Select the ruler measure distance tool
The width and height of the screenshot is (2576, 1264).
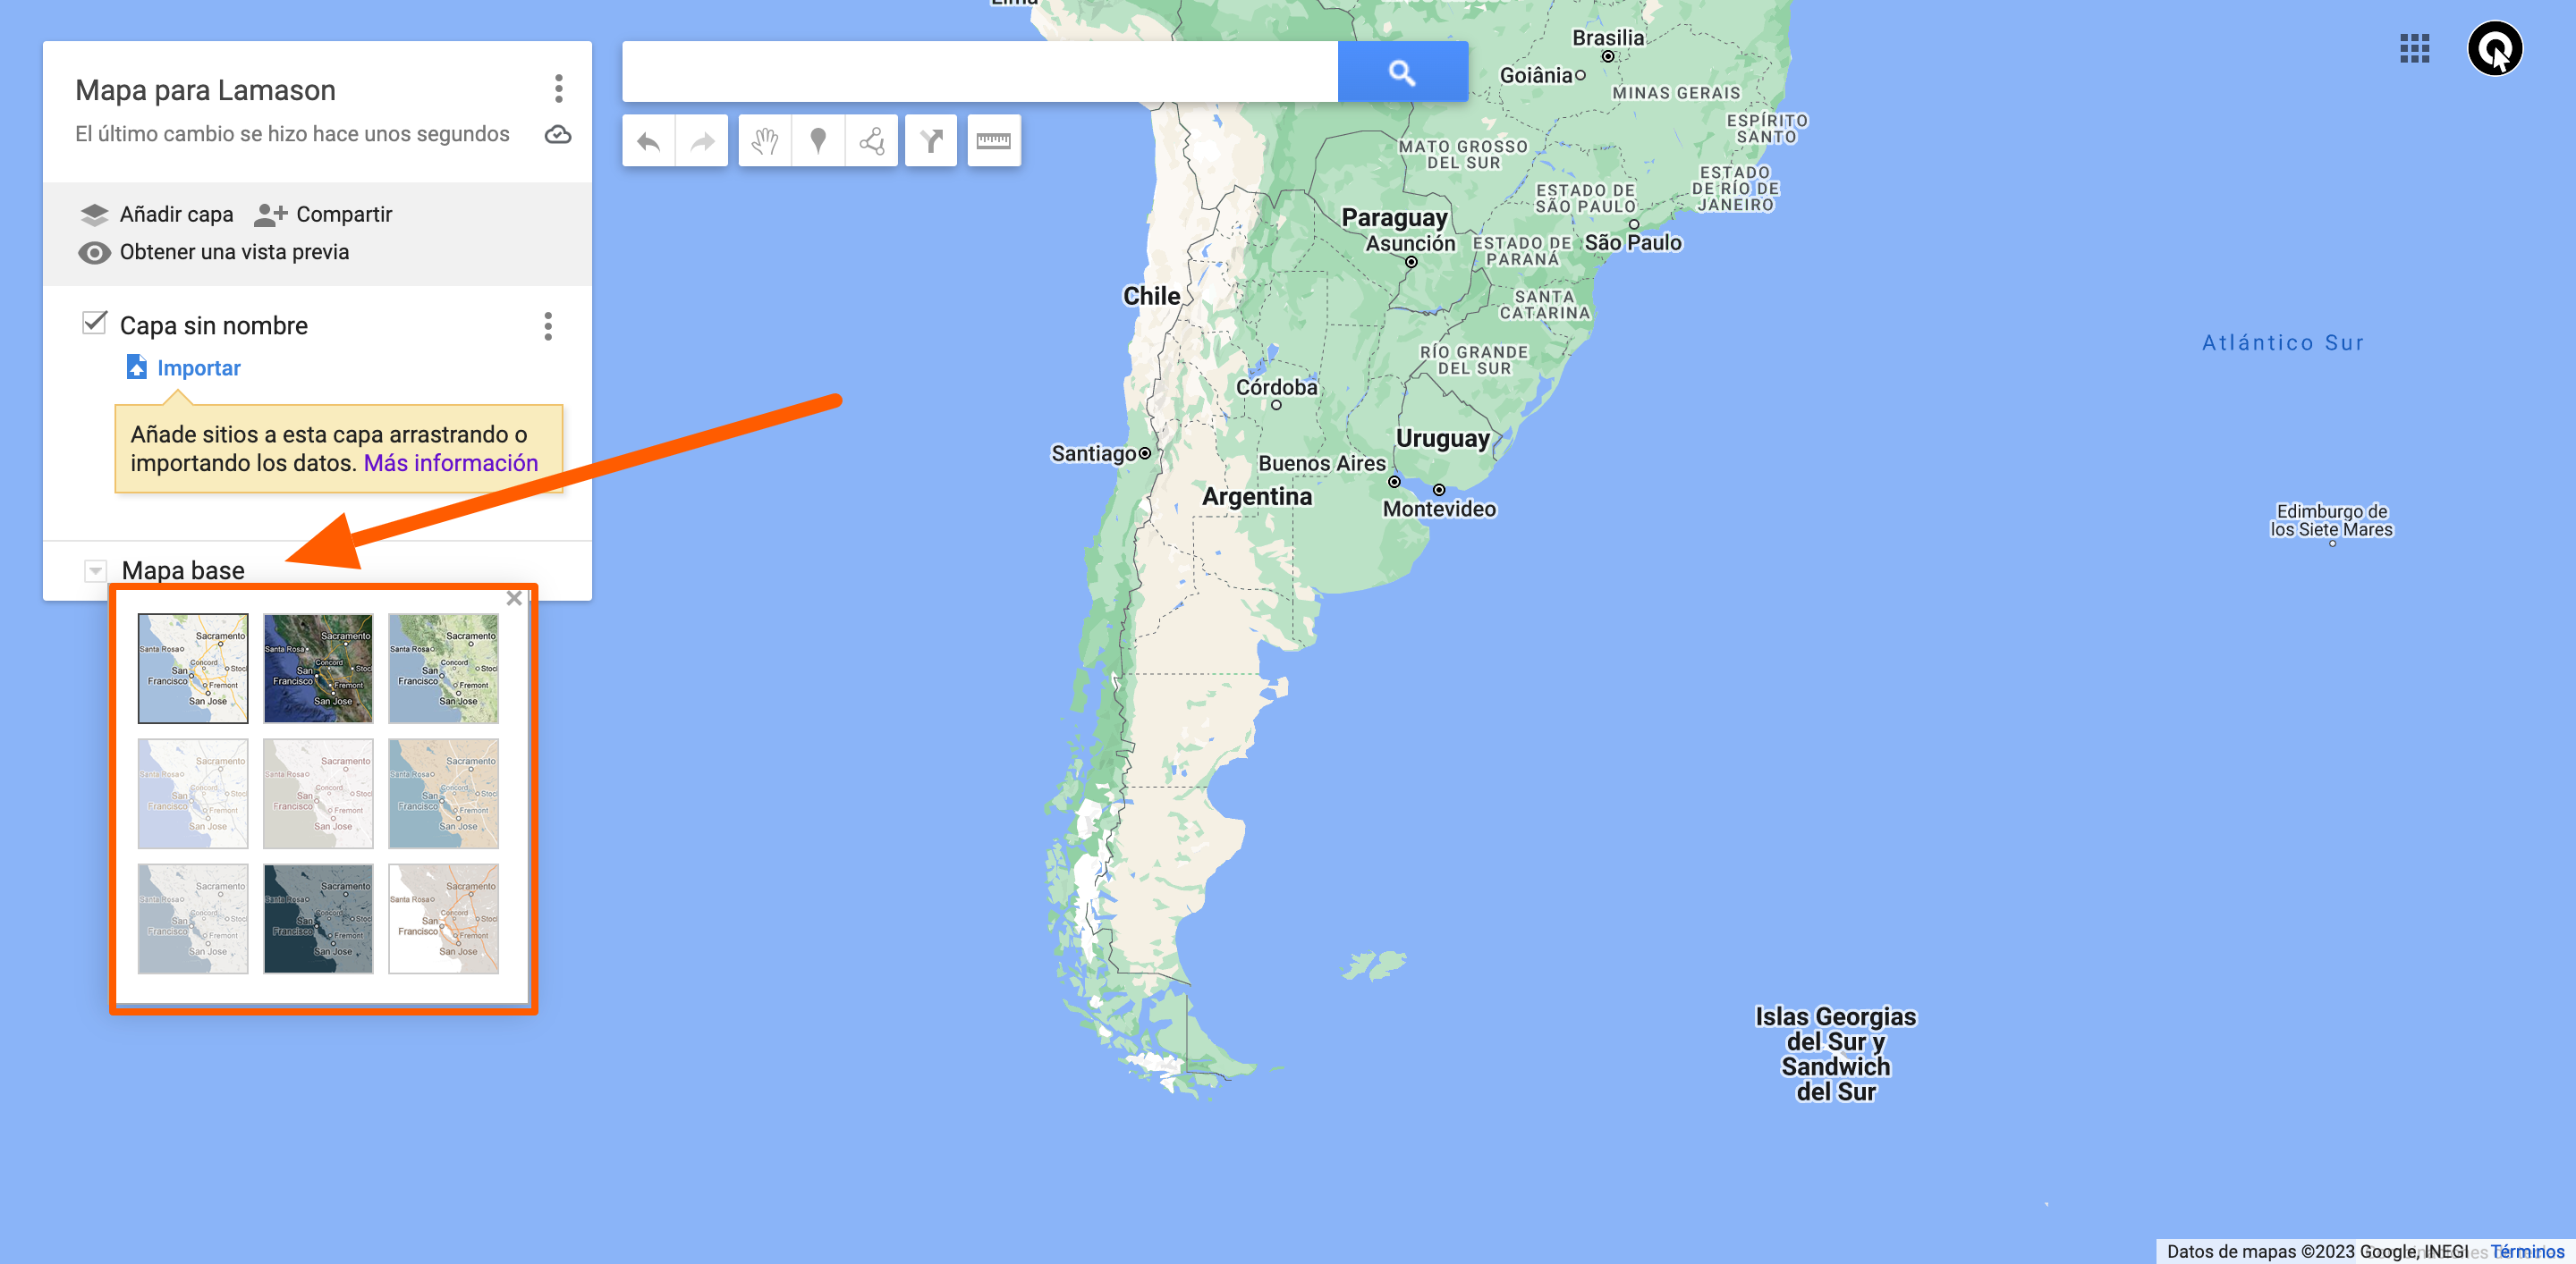click(x=993, y=141)
